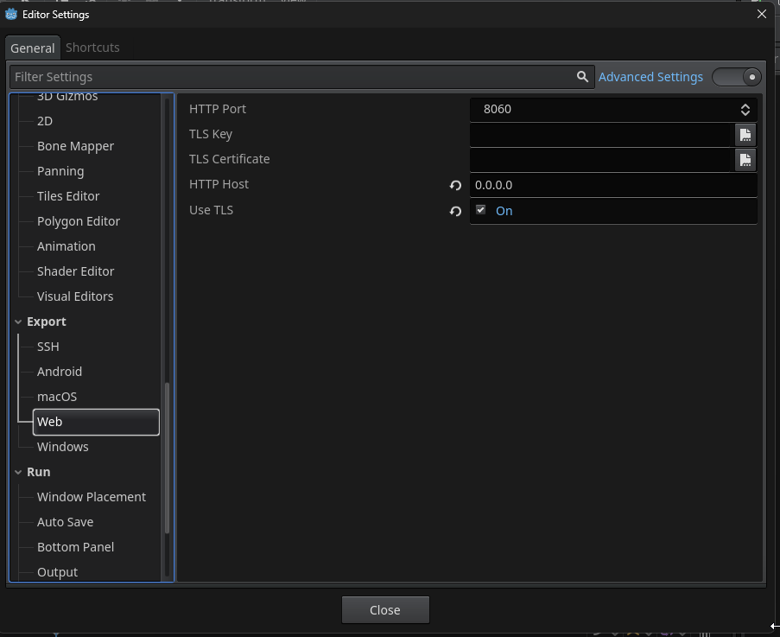Click the search magnifier icon in filter bar
Screen dimensions: 780x637
point(582,77)
